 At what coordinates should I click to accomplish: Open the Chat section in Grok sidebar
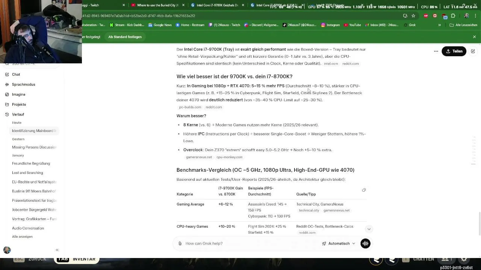click(x=16, y=74)
